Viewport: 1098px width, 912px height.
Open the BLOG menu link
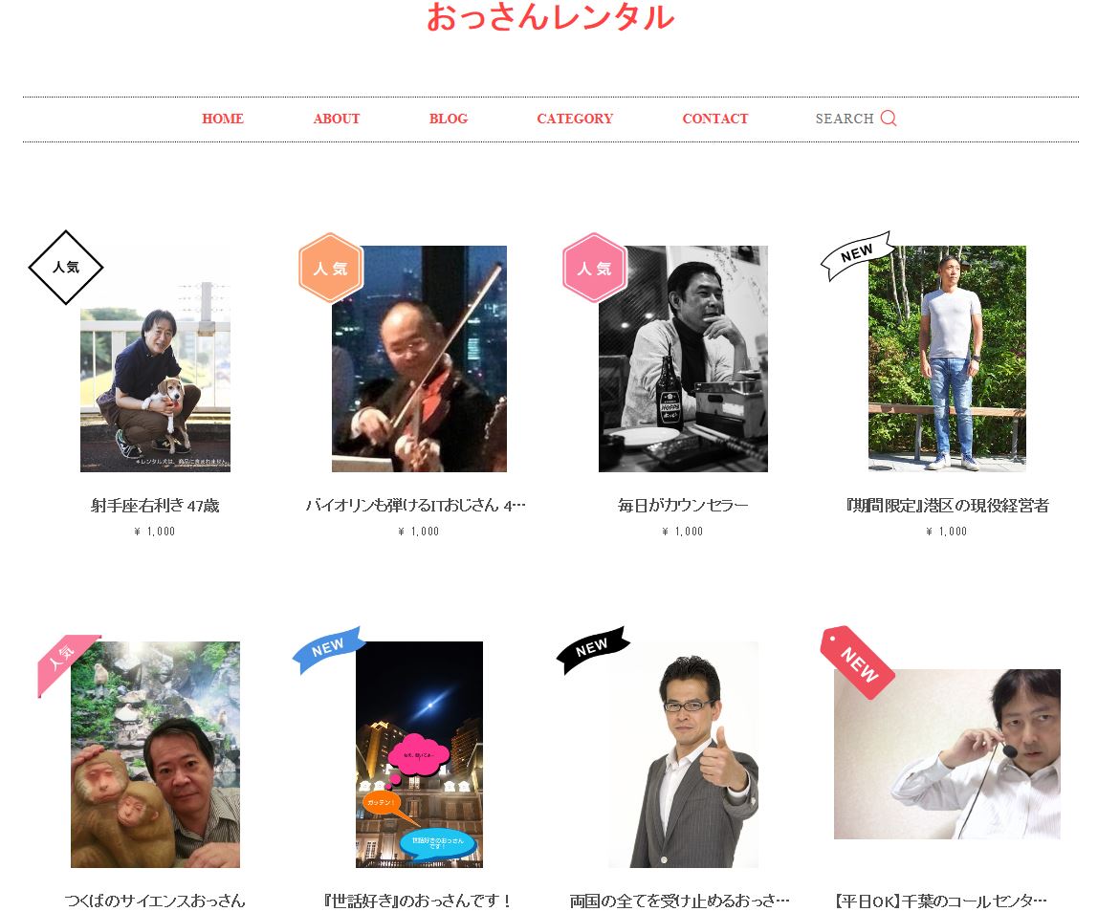(449, 119)
